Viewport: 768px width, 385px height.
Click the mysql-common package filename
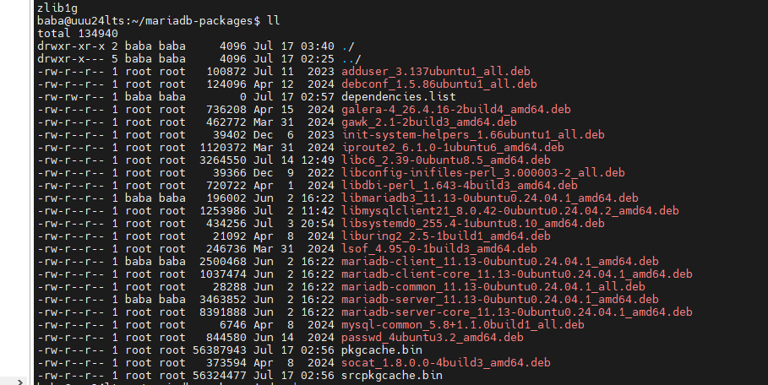[x=462, y=324]
